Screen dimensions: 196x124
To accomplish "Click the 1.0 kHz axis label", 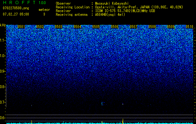I will coord(2,56).
